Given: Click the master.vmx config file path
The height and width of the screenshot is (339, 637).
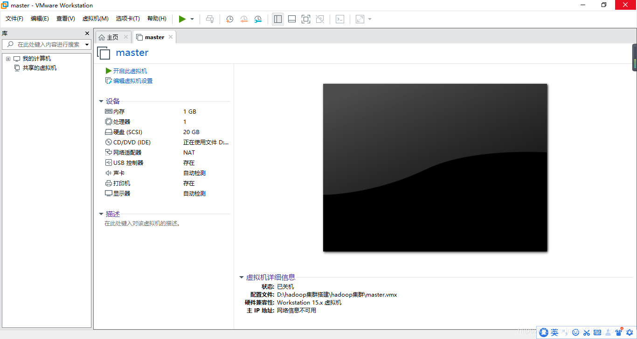Looking at the screenshot, I should click(337, 295).
